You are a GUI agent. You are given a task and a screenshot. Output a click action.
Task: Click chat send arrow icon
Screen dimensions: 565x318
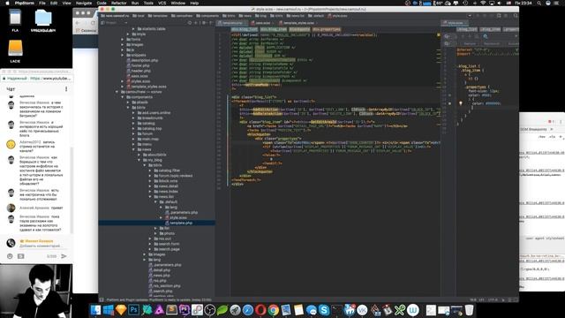point(64,256)
